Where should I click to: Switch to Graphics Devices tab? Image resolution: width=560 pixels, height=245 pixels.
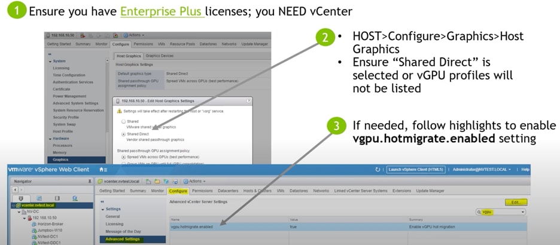[x=160, y=56]
